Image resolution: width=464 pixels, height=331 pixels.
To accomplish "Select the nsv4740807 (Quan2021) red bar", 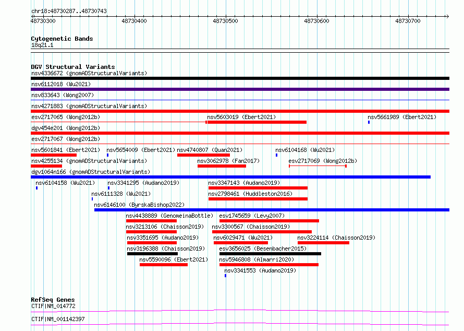I will pyautogui.click(x=204, y=155).
